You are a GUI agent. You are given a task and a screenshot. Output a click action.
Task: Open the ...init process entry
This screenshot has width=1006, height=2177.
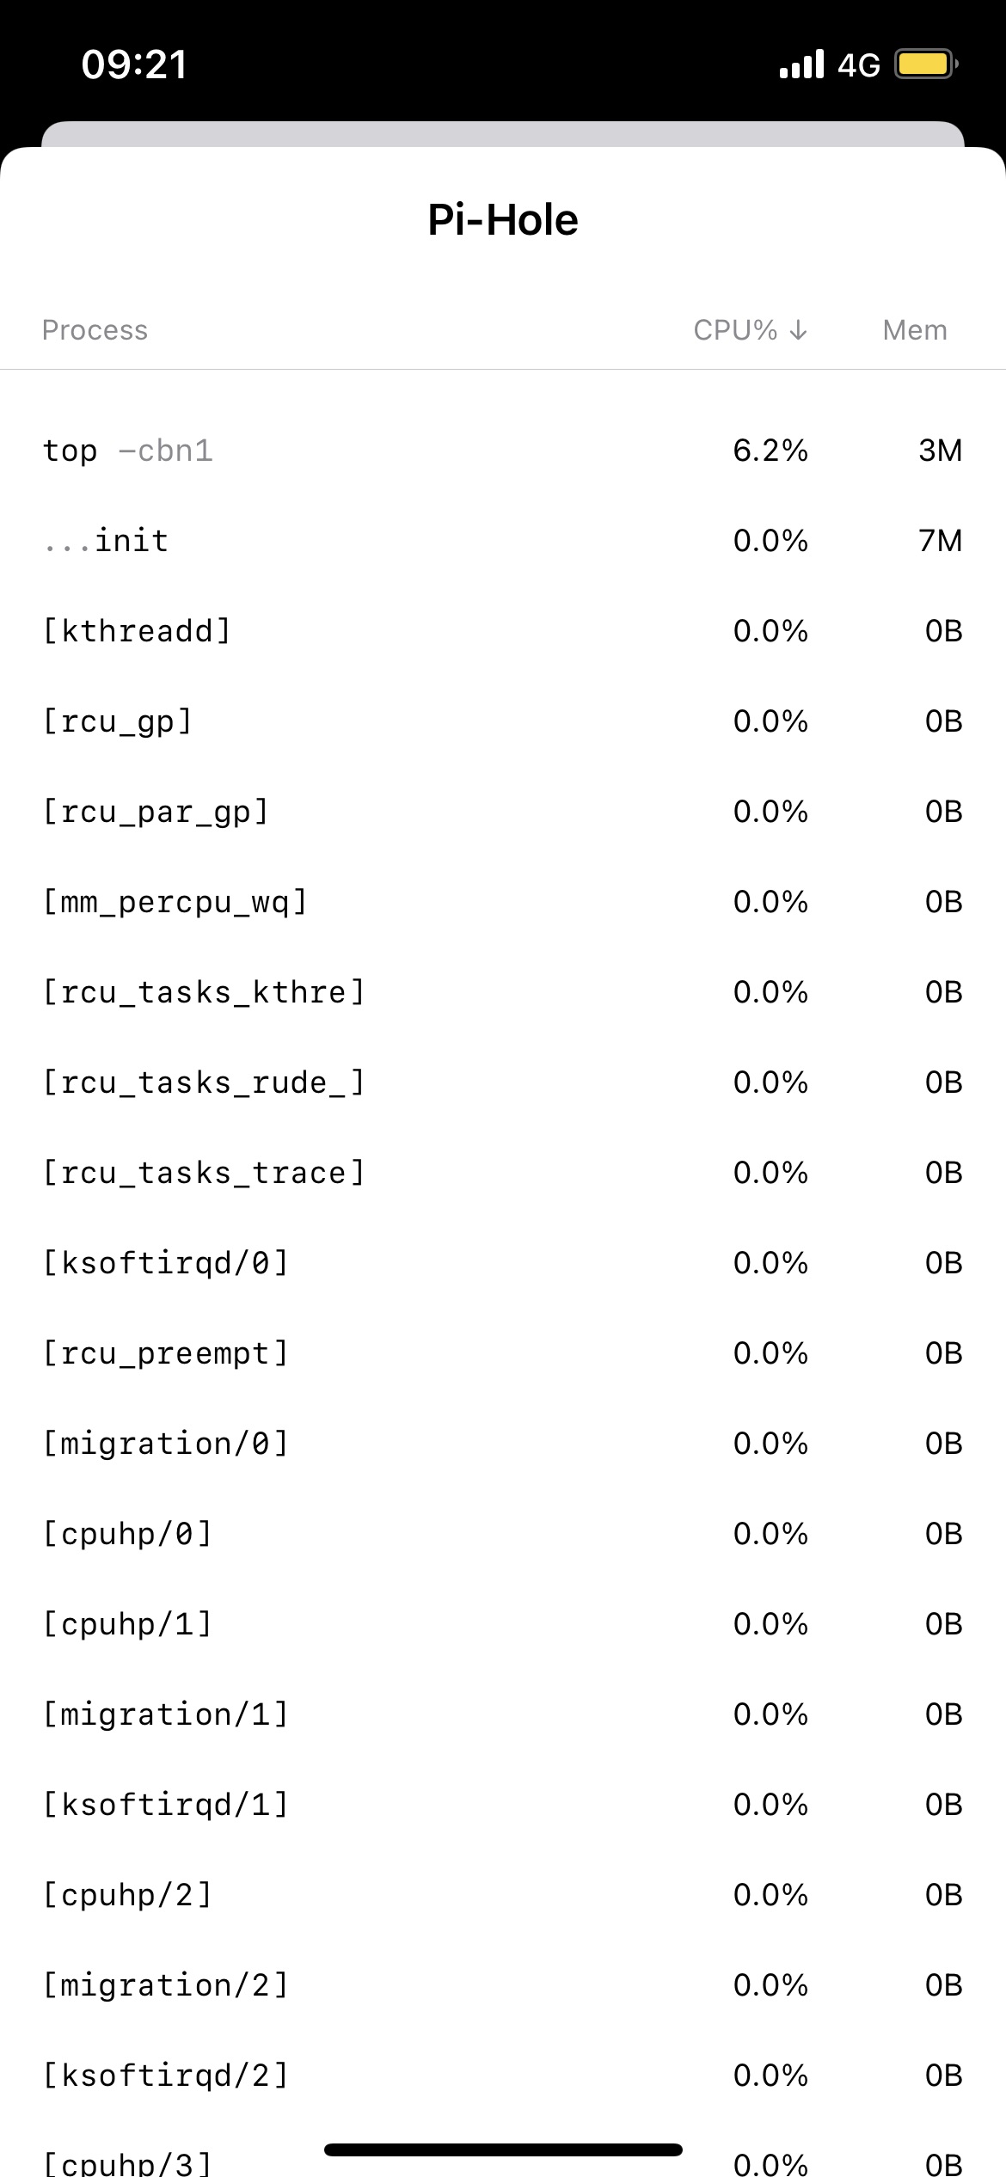tap(503, 541)
